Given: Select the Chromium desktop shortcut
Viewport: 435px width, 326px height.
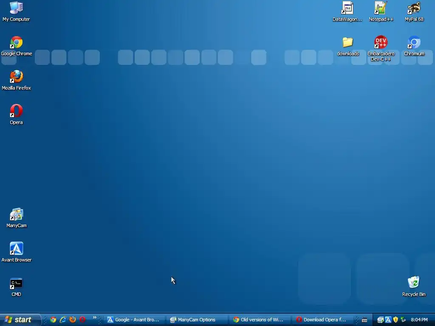Looking at the screenshot, I should (414, 46).
